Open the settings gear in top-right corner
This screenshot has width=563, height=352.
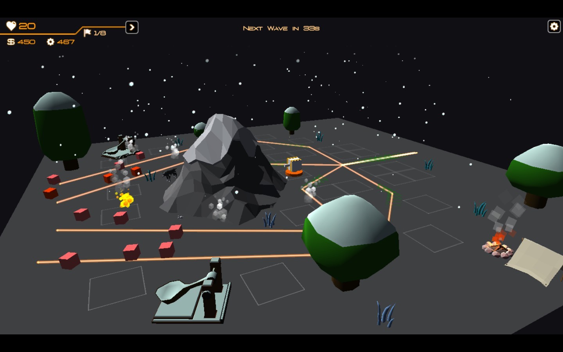pos(554,26)
